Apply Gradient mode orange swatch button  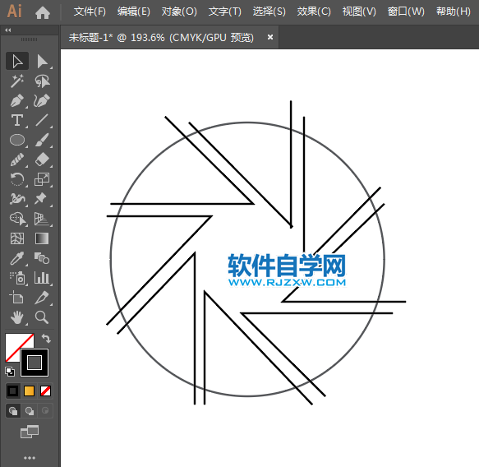point(29,391)
